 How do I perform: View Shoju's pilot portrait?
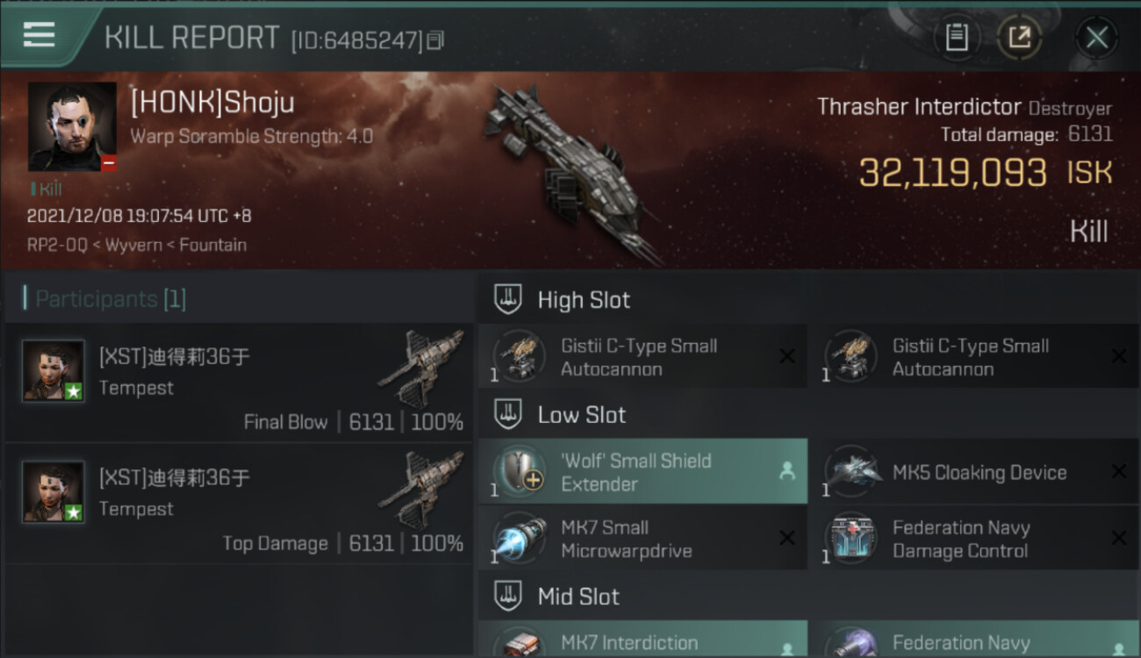[x=72, y=126]
